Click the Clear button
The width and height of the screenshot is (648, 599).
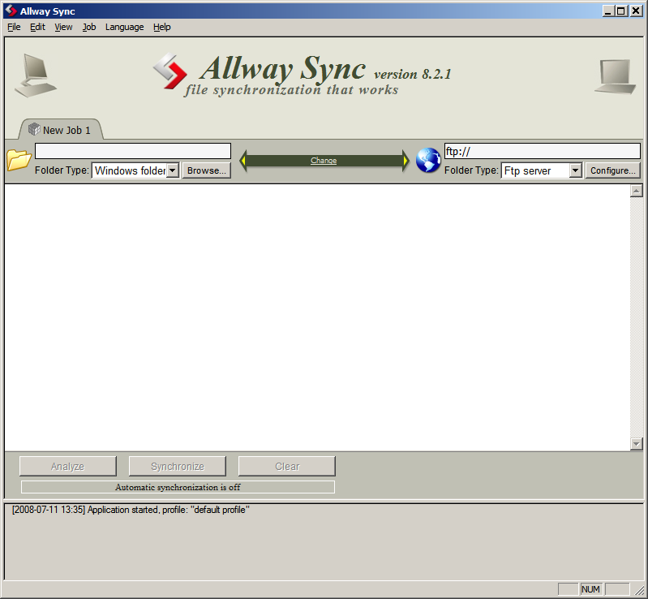point(287,466)
